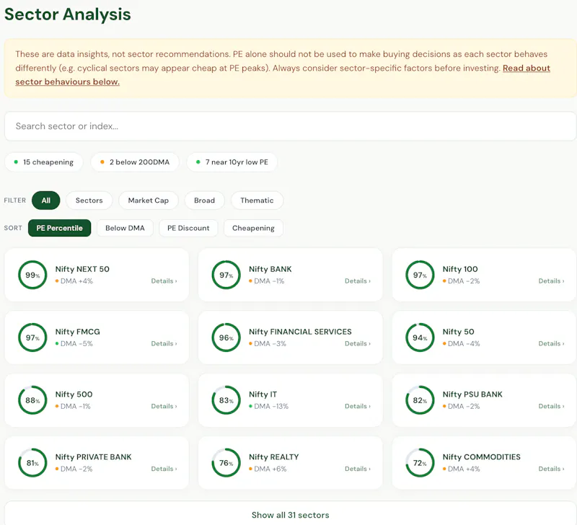Filter by Broad indices
The image size is (577, 525).
coord(204,200)
